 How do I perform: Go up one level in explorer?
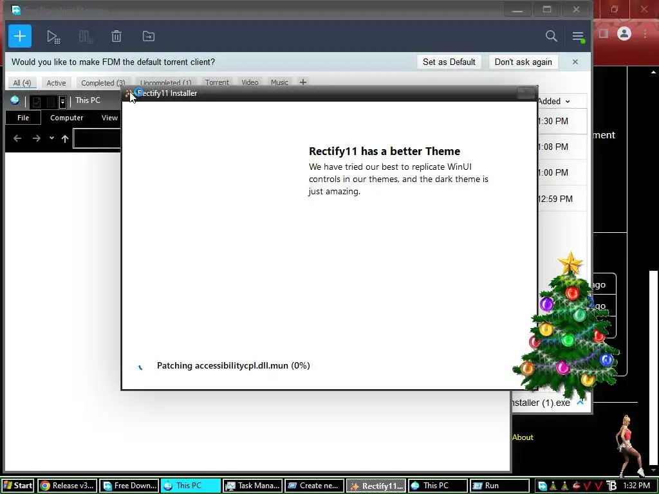[x=65, y=139]
